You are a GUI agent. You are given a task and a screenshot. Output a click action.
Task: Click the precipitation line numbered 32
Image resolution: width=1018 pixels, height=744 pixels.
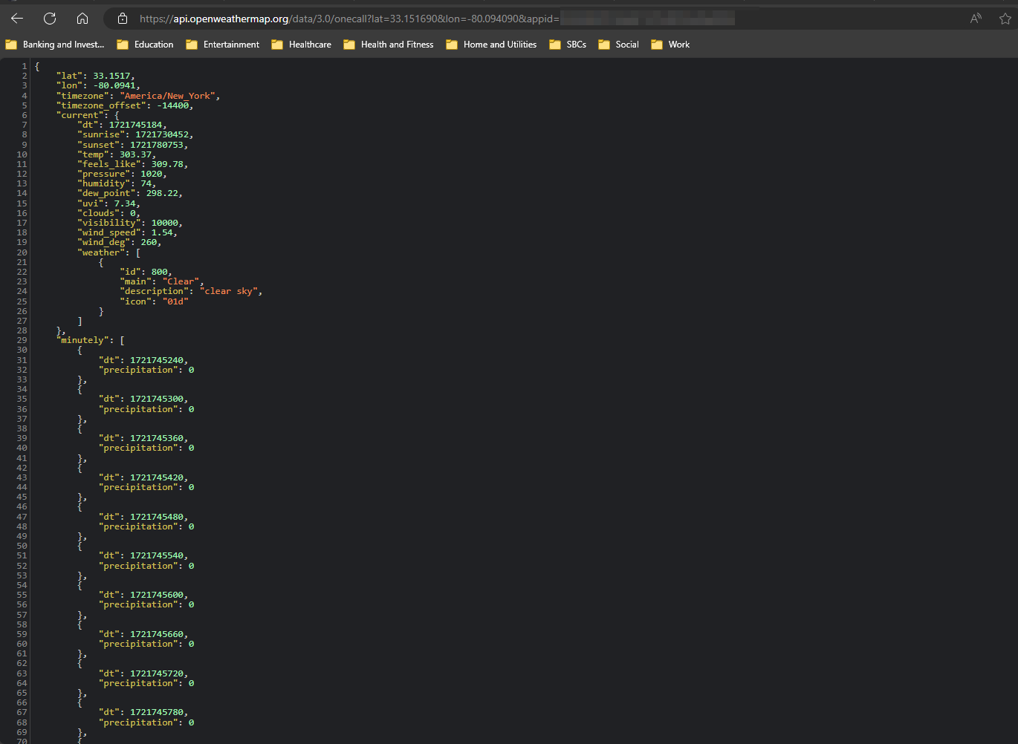146,370
